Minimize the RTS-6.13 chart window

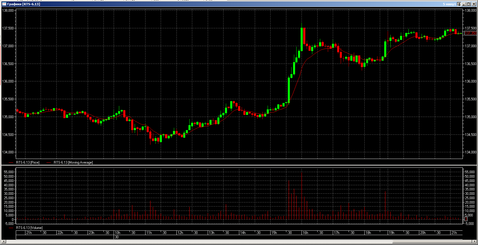[x=464, y=4]
